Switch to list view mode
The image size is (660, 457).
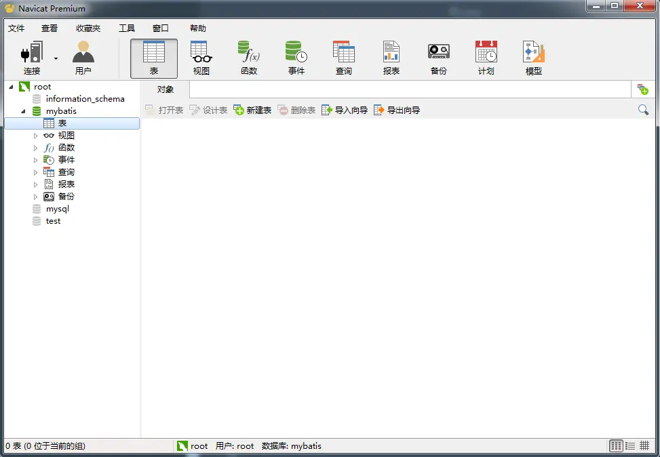(630, 445)
